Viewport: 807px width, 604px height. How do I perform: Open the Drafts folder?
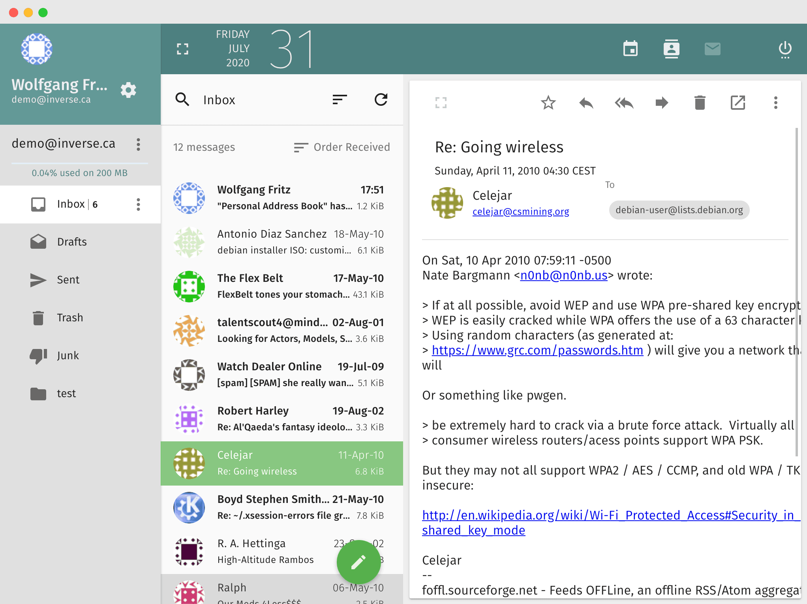72,242
